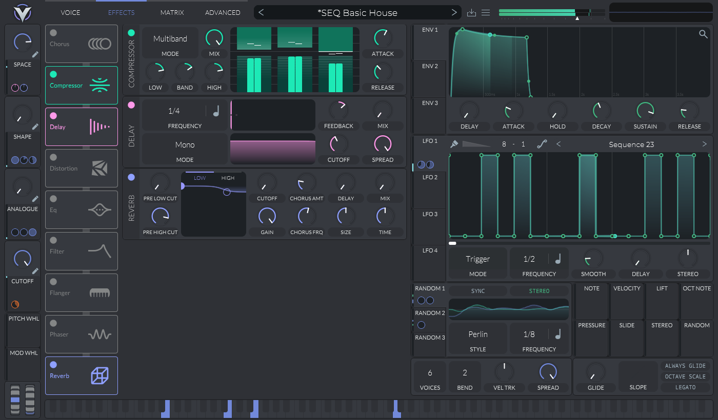The width and height of the screenshot is (718, 420).
Task: Select the LFO 3 tab
Action: [430, 226]
